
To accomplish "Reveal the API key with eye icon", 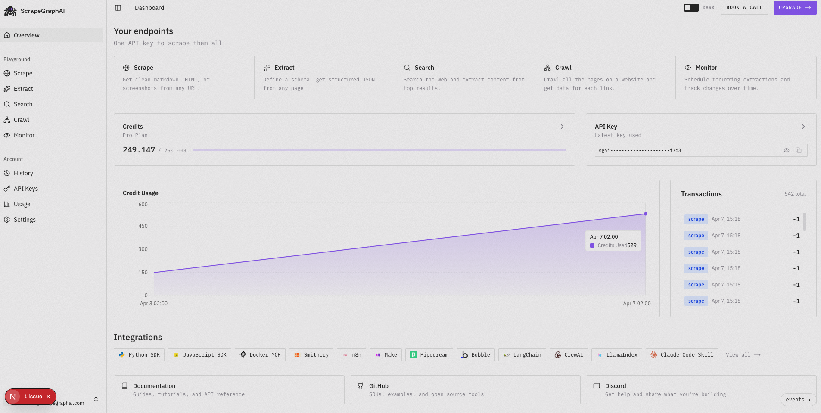I will pos(787,150).
